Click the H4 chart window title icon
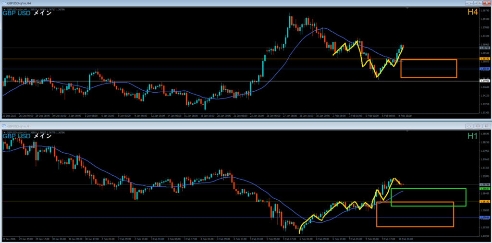This screenshot has width=492, height=243. [4, 3]
